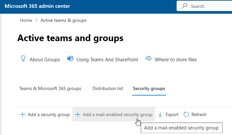Click the Export download arrow icon

tap(160, 114)
